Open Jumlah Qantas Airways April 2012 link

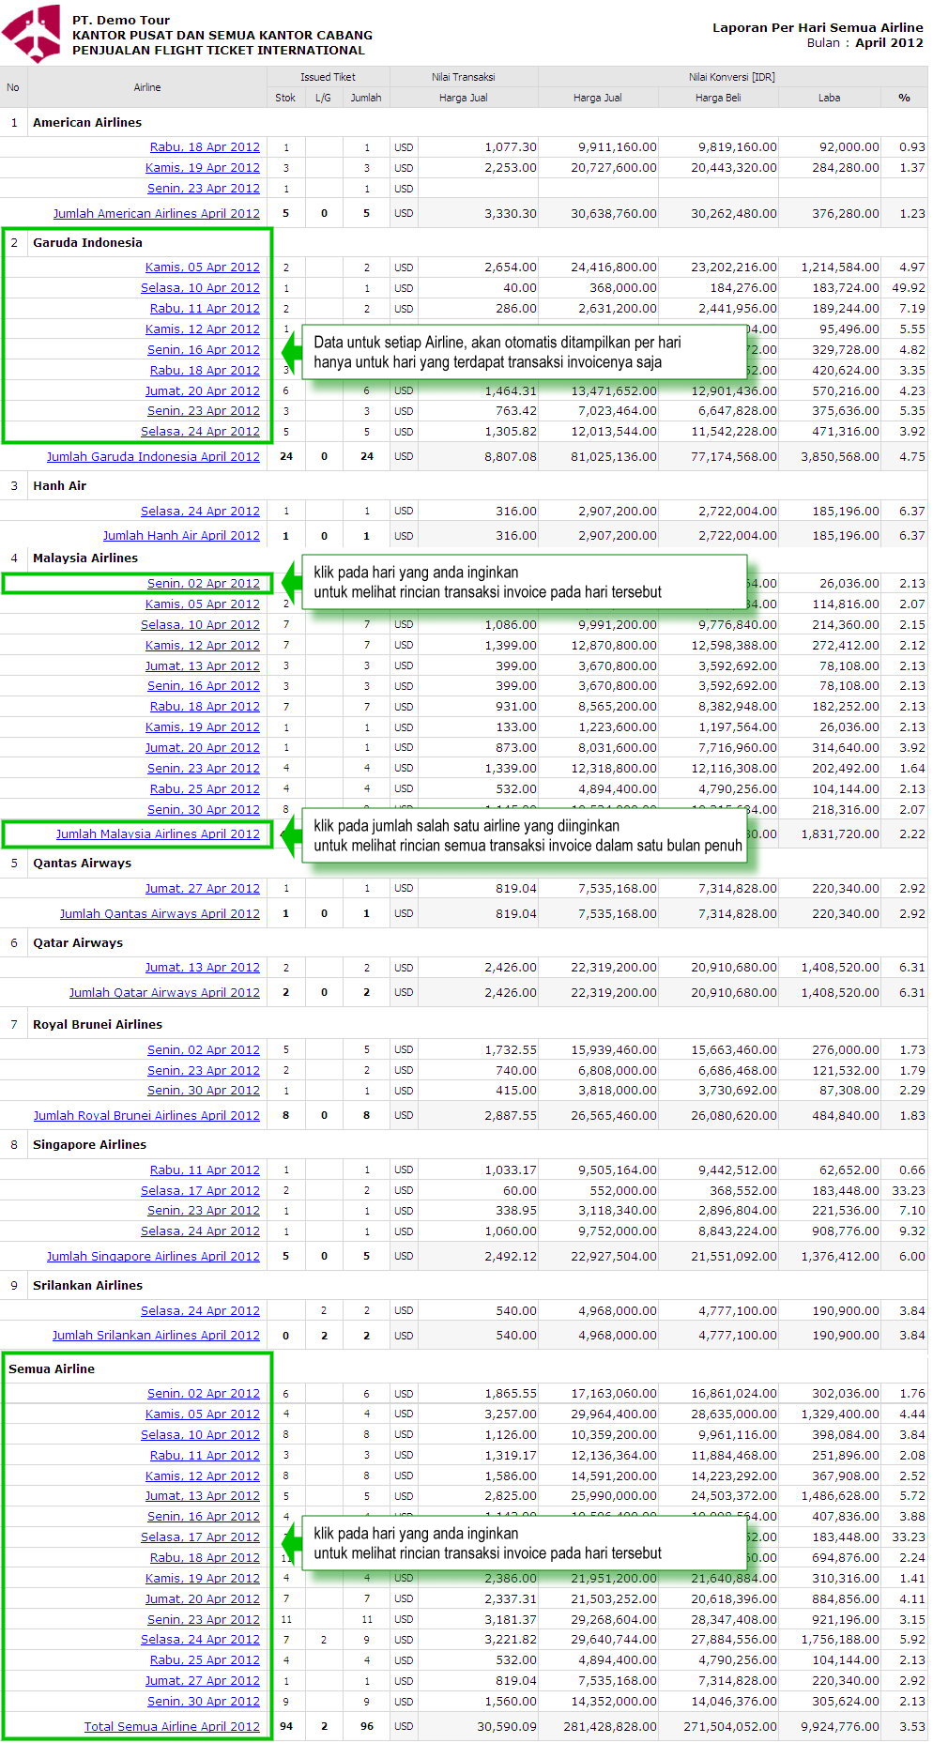[160, 914]
